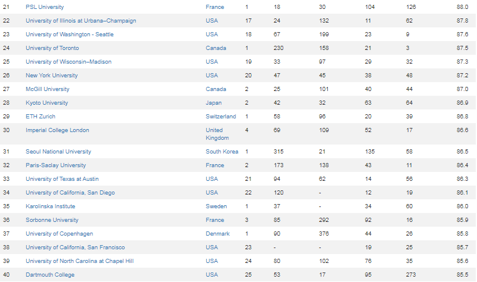The image size is (477, 282).
Task: Open Imperial College London link
Action: pyautogui.click(x=57, y=130)
